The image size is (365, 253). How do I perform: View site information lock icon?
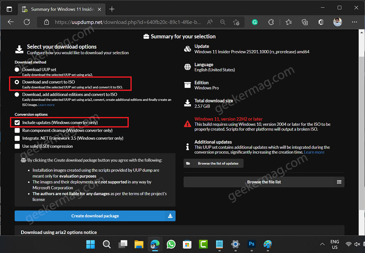[47, 22]
